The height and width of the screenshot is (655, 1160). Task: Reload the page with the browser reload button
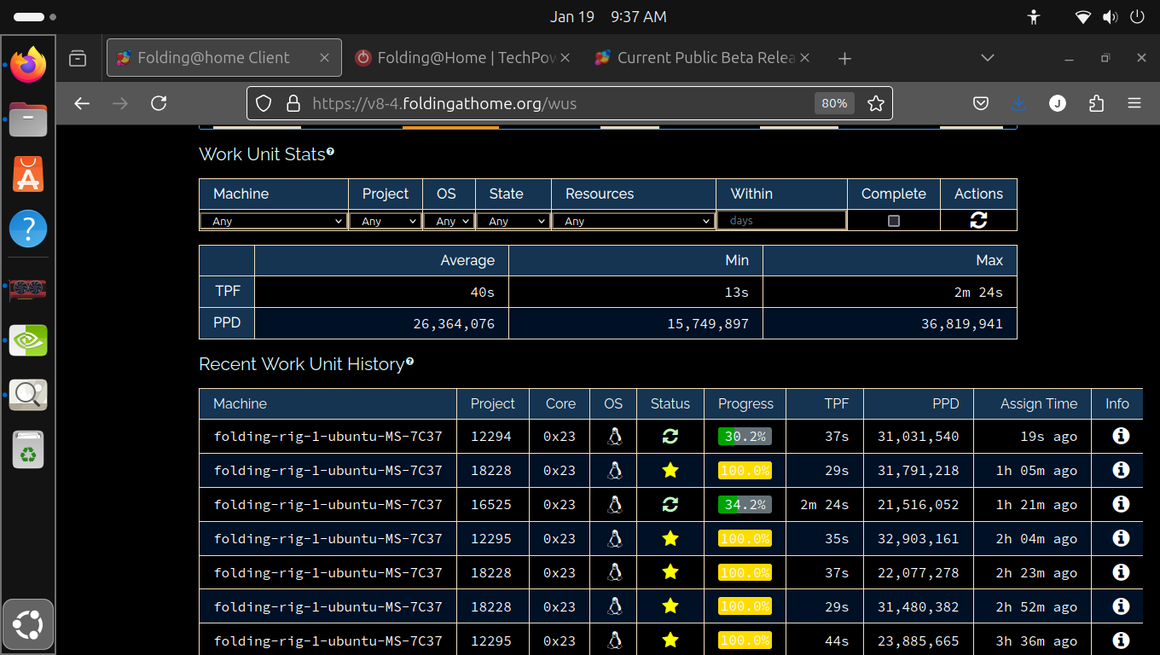tap(159, 103)
